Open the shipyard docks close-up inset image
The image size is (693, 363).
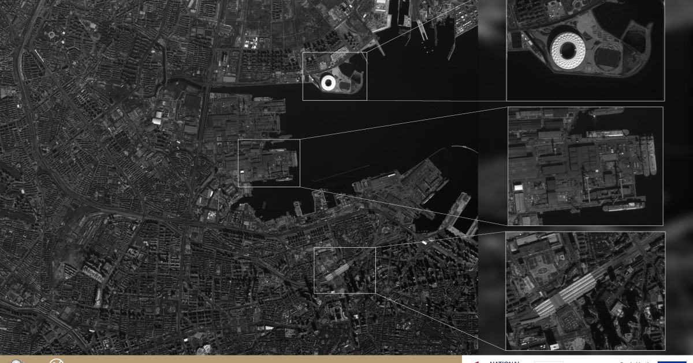click(x=586, y=166)
